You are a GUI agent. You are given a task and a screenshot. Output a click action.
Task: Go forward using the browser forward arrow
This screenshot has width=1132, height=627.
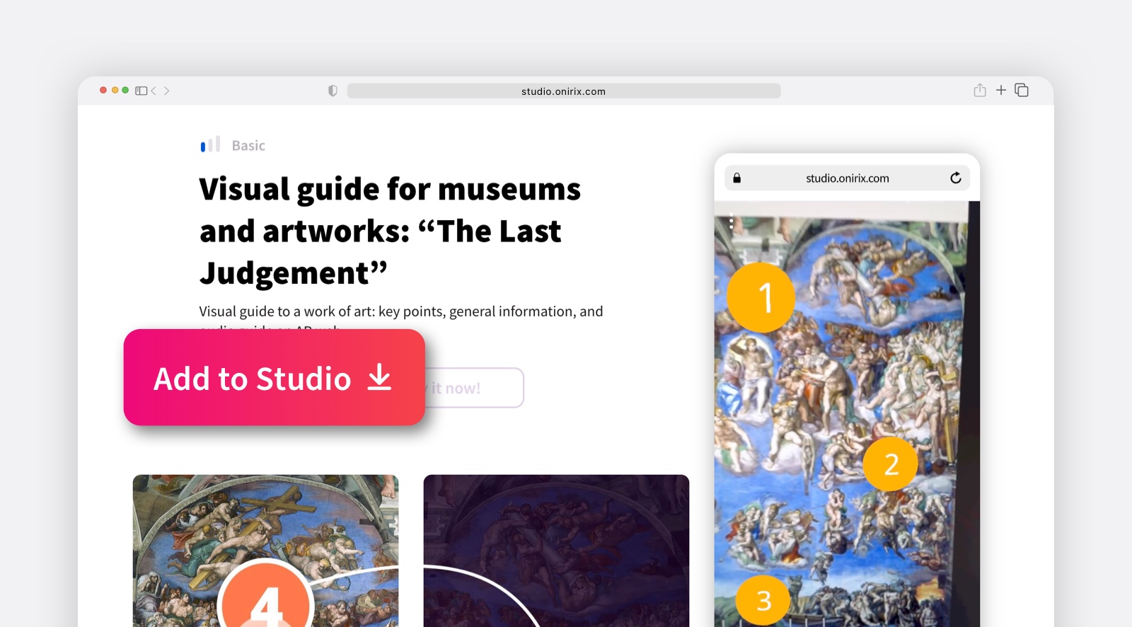pos(167,91)
